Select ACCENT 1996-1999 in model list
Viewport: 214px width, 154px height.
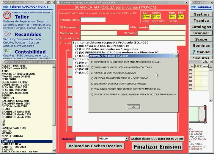pos(27,66)
